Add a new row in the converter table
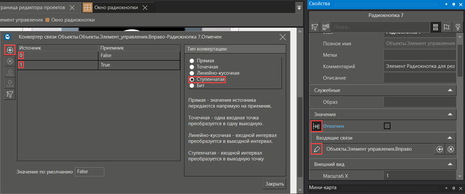 (10, 50)
